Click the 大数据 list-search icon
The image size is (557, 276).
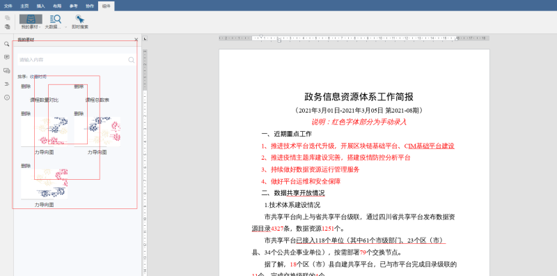(x=56, y=20)
